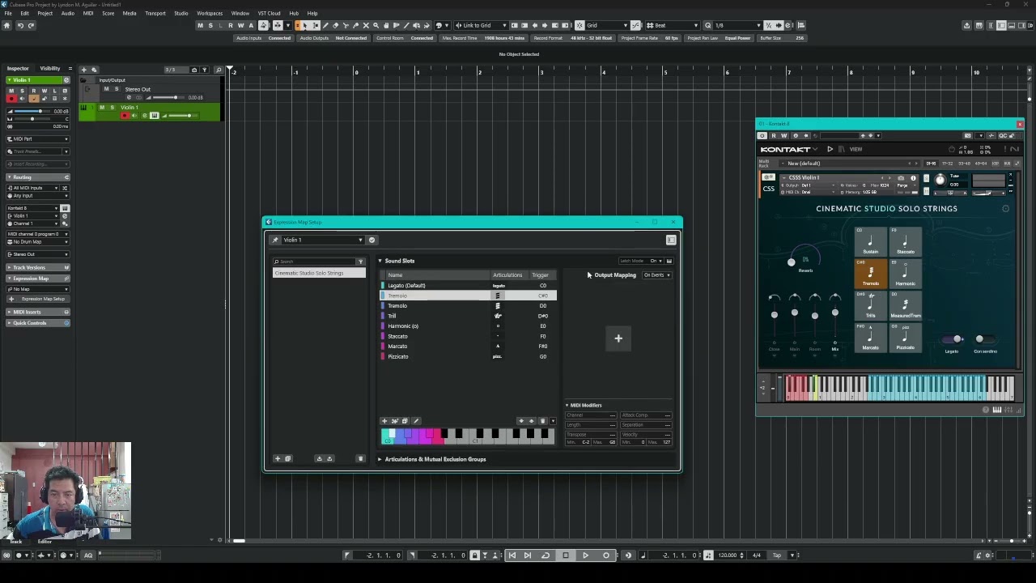This screenshot has height=583, width=1036.
Task: Collapse the Sound Slots section
Action: pos(380,261)
